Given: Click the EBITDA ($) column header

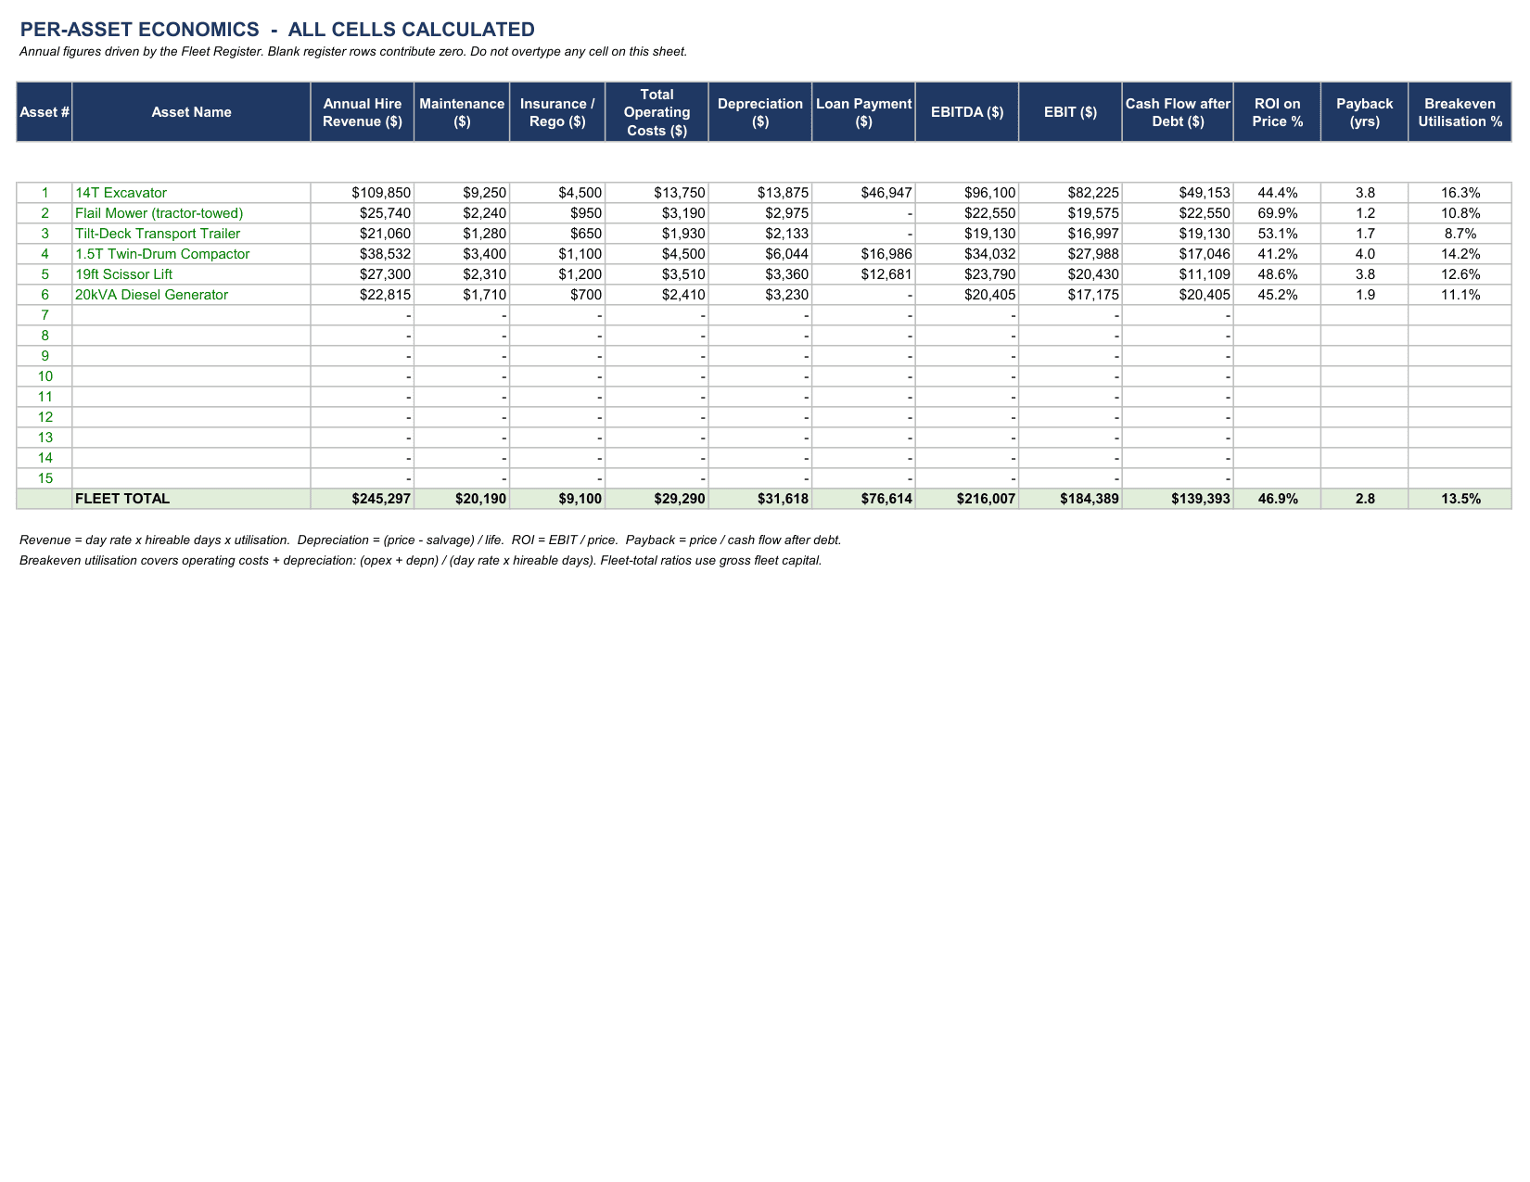Looking at the screenshot, I should point(967,112).
